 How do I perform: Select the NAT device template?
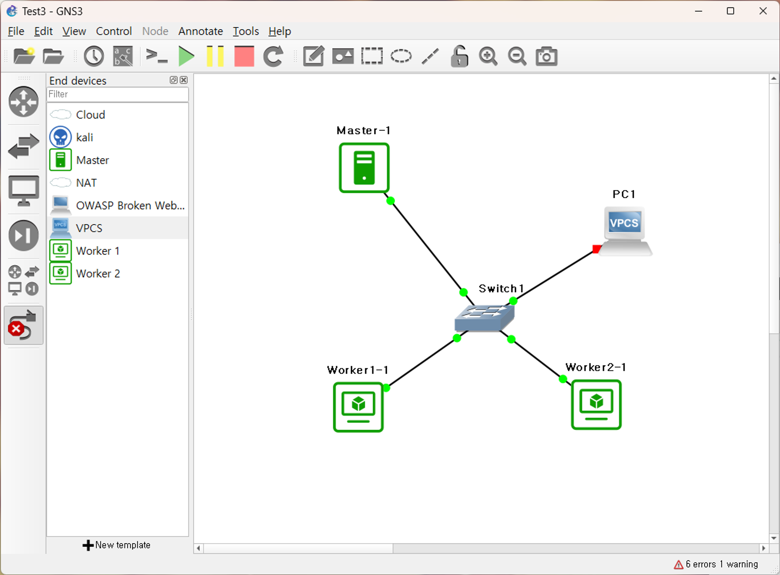117,183
